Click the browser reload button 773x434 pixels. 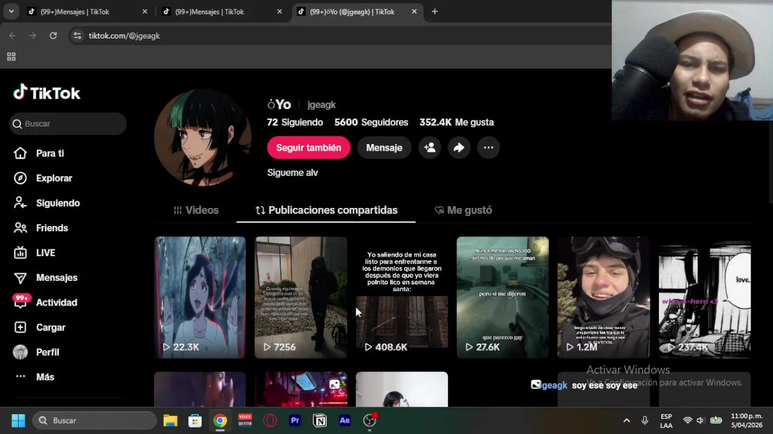click(x=53, y=36)
